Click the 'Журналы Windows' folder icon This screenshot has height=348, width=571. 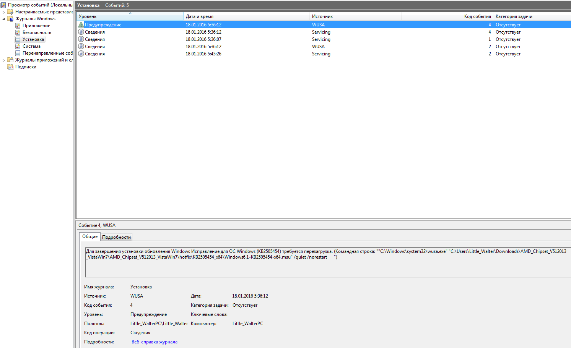point(10,19)
